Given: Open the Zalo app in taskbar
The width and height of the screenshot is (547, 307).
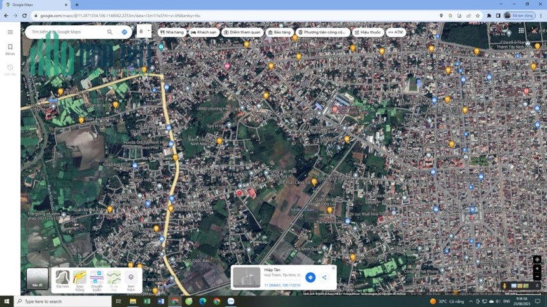Looking at the screenshot, I should (231, 301).
